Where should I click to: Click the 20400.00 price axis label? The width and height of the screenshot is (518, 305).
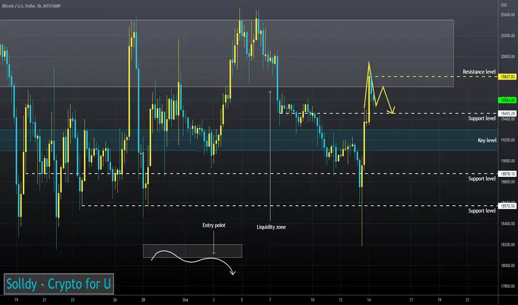coord(507,15)
